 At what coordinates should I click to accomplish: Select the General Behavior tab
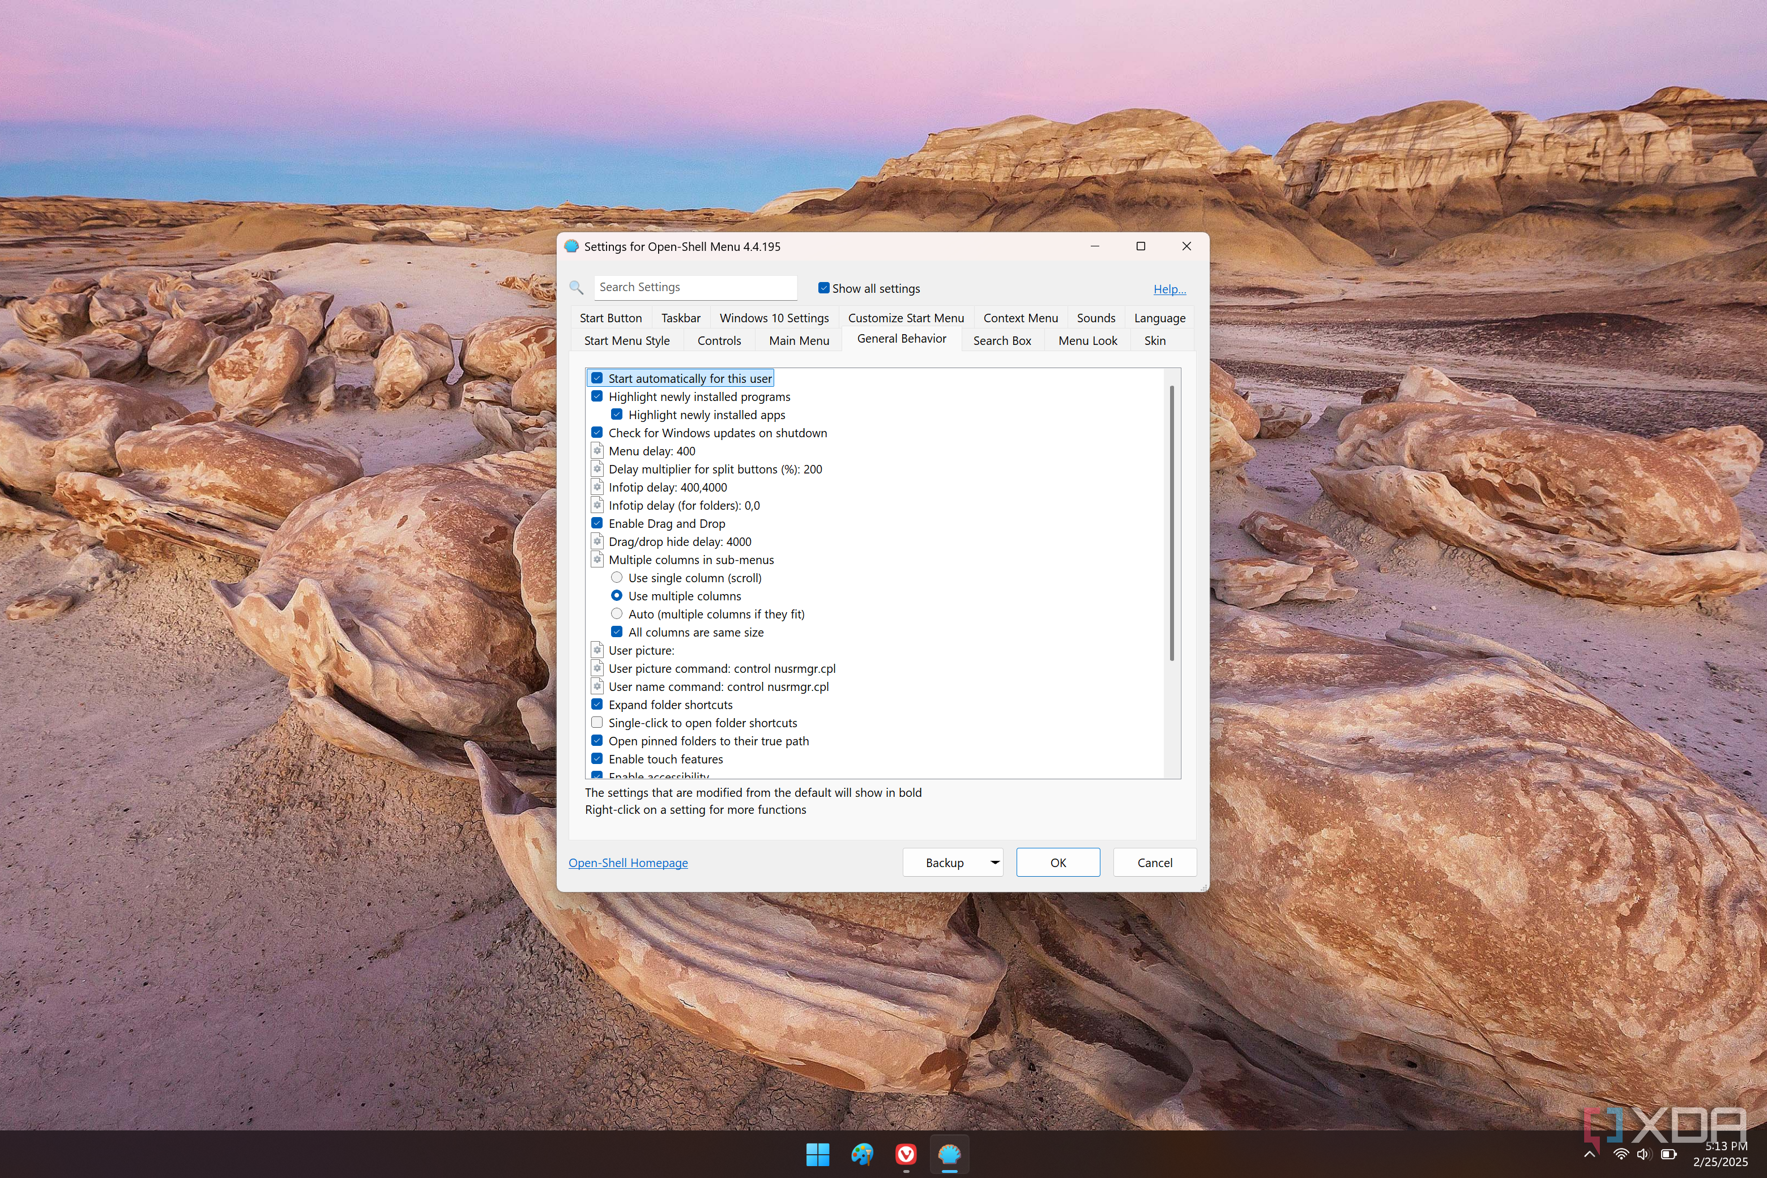coord(902,339)
